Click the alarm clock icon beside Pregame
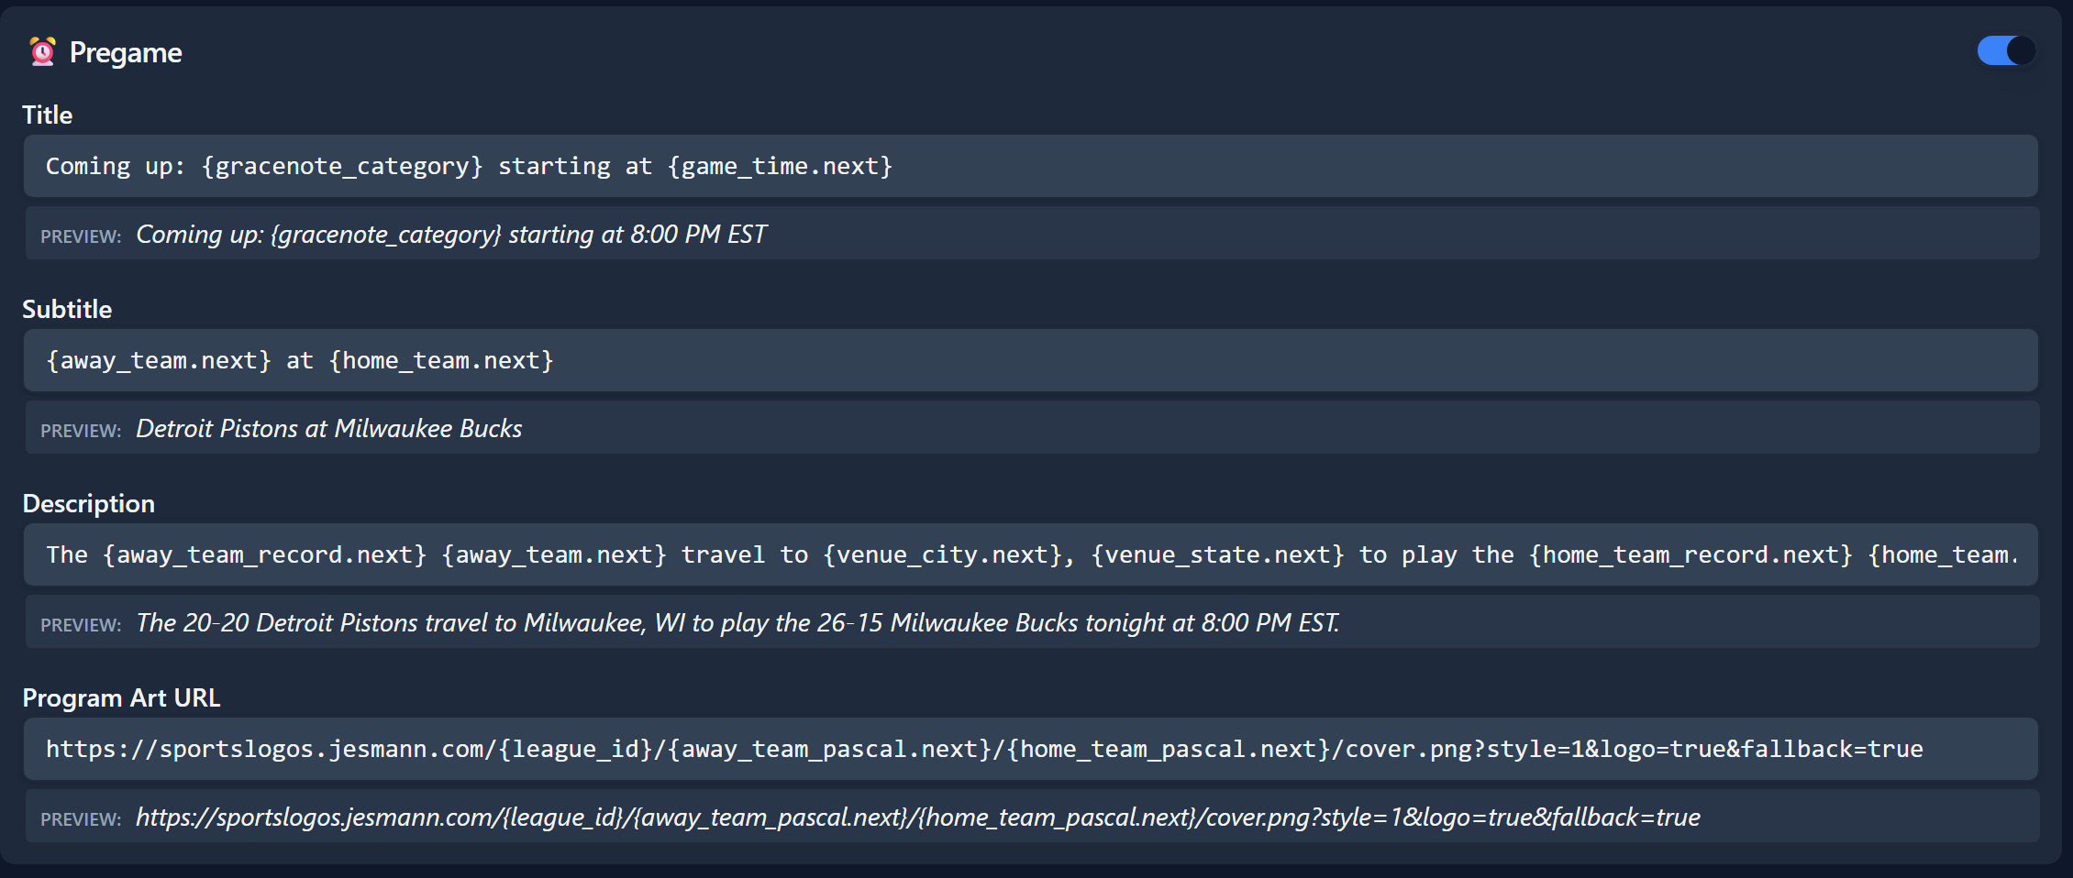The height and width of the screenshot is (878, 2073). tap(42, 52)
